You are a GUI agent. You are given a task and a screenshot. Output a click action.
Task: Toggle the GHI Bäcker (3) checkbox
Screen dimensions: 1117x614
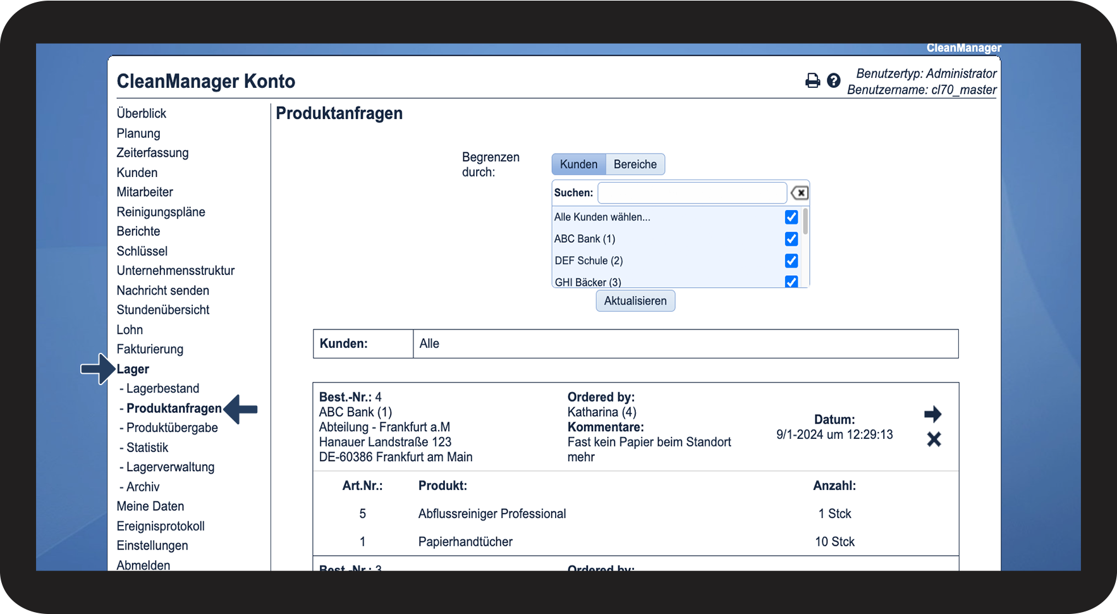click(791, 281)
